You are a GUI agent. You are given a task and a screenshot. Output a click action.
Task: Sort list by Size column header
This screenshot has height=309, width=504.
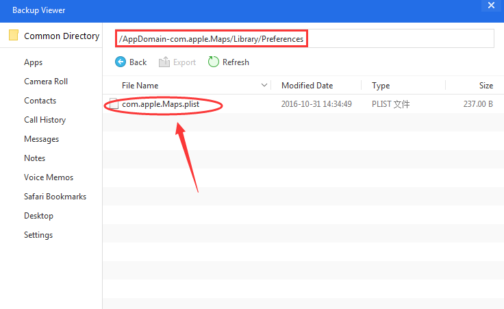tap(486, 86)
